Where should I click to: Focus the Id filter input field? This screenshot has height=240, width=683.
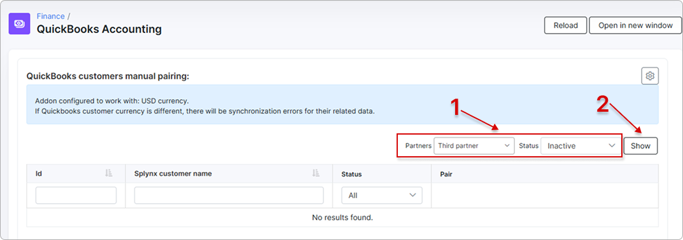(76, 196)
